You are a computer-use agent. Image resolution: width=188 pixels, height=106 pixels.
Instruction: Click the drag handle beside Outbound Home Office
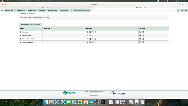click(x=21, y=39)
